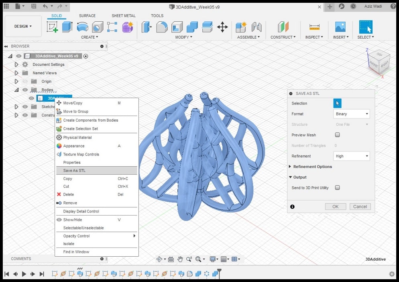Screen dimensions: 399x282
Task: Open the Job Status clock icon
Action: pos(353,6)
